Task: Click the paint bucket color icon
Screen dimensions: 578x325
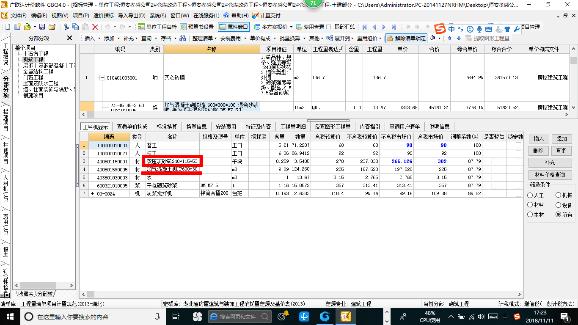Action: (432, 38)
